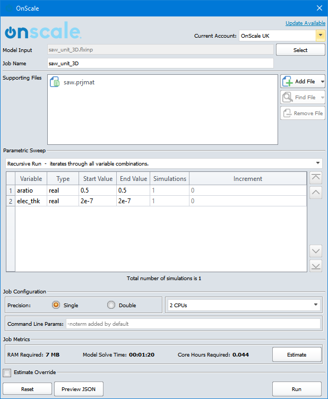This screenshot has width=328, height=399.
Task: Click the Add File plus icon
Action: (288, 81)
